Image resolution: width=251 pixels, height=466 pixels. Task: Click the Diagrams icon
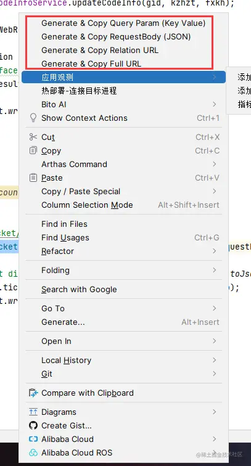pyautogui.click(x=33, y=412)
